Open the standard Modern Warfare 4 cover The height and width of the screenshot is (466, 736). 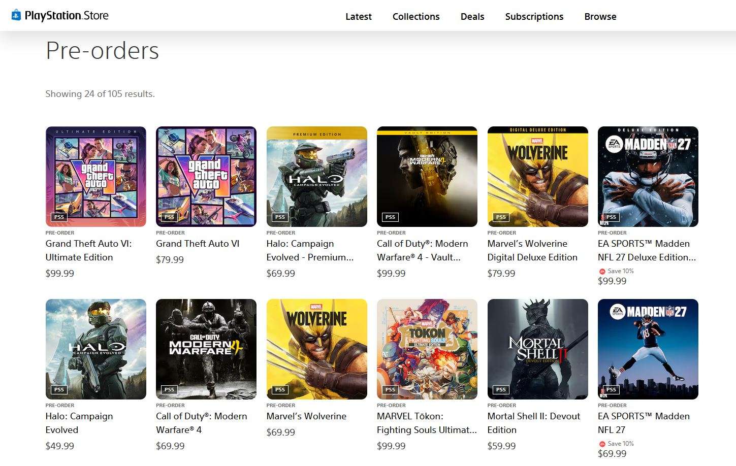(x=206, y=349)
